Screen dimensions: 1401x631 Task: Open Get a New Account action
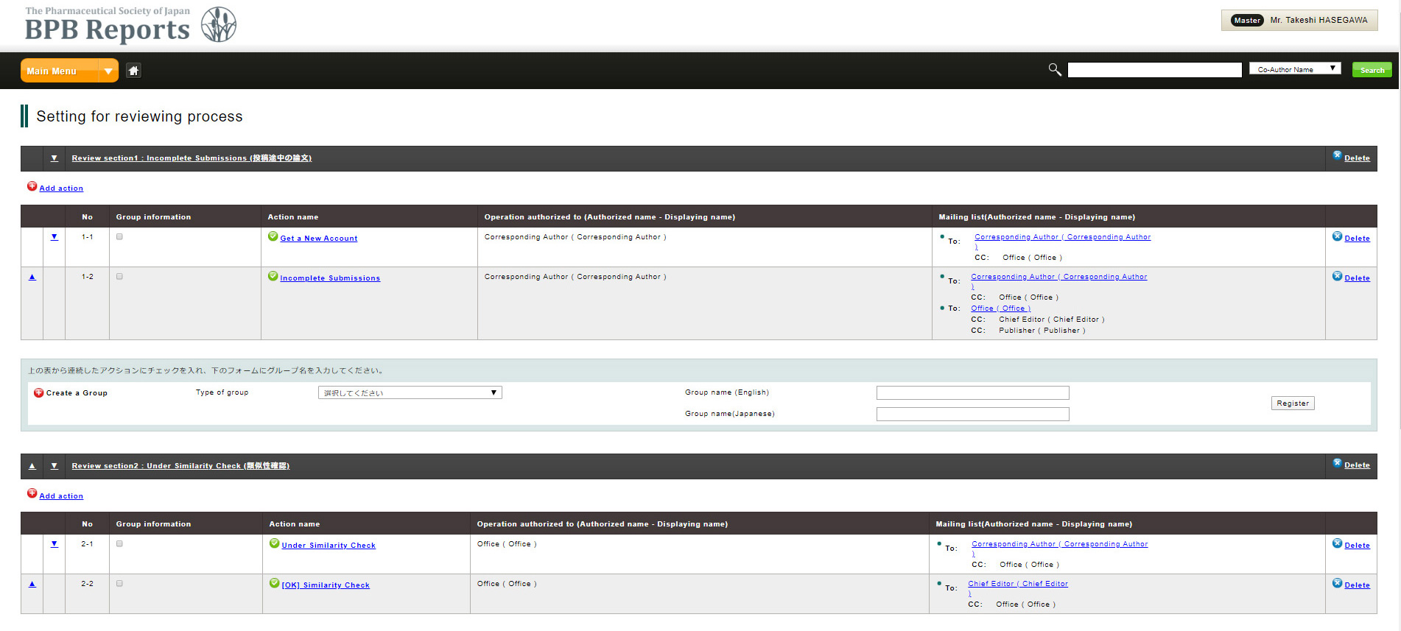click(x=319, y=239)
